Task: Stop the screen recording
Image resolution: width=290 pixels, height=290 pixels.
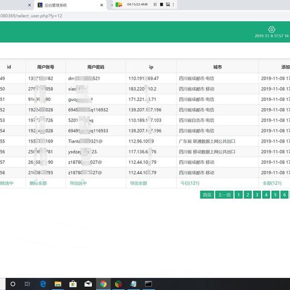Action: (161, 4)
